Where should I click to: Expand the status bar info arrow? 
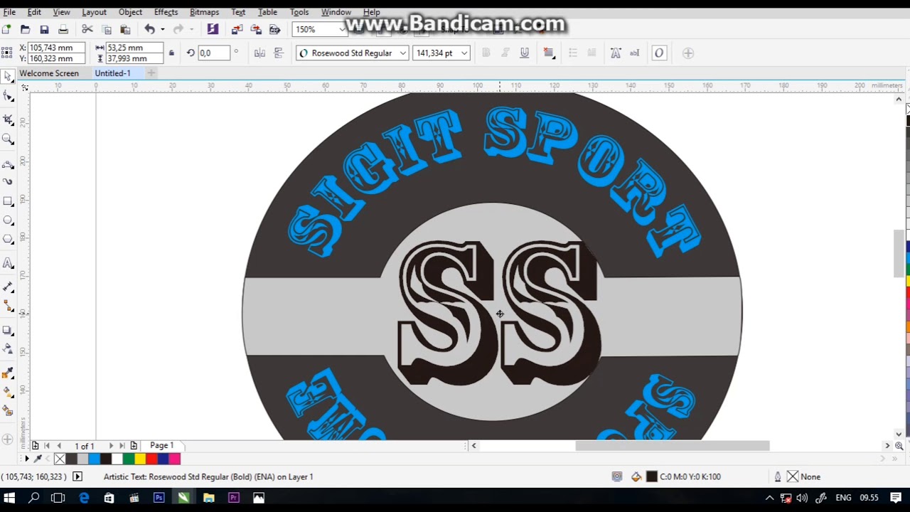tap(77, 476)
